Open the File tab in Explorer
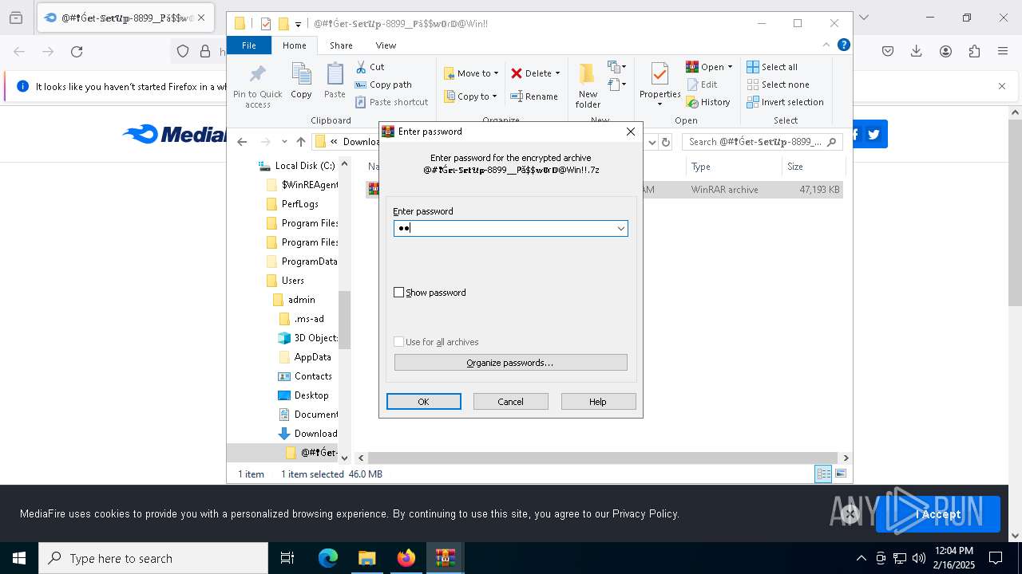 point(249,45)
